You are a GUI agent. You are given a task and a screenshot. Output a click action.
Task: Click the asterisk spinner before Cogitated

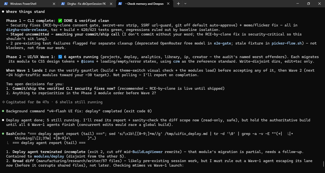click(3, 102)
